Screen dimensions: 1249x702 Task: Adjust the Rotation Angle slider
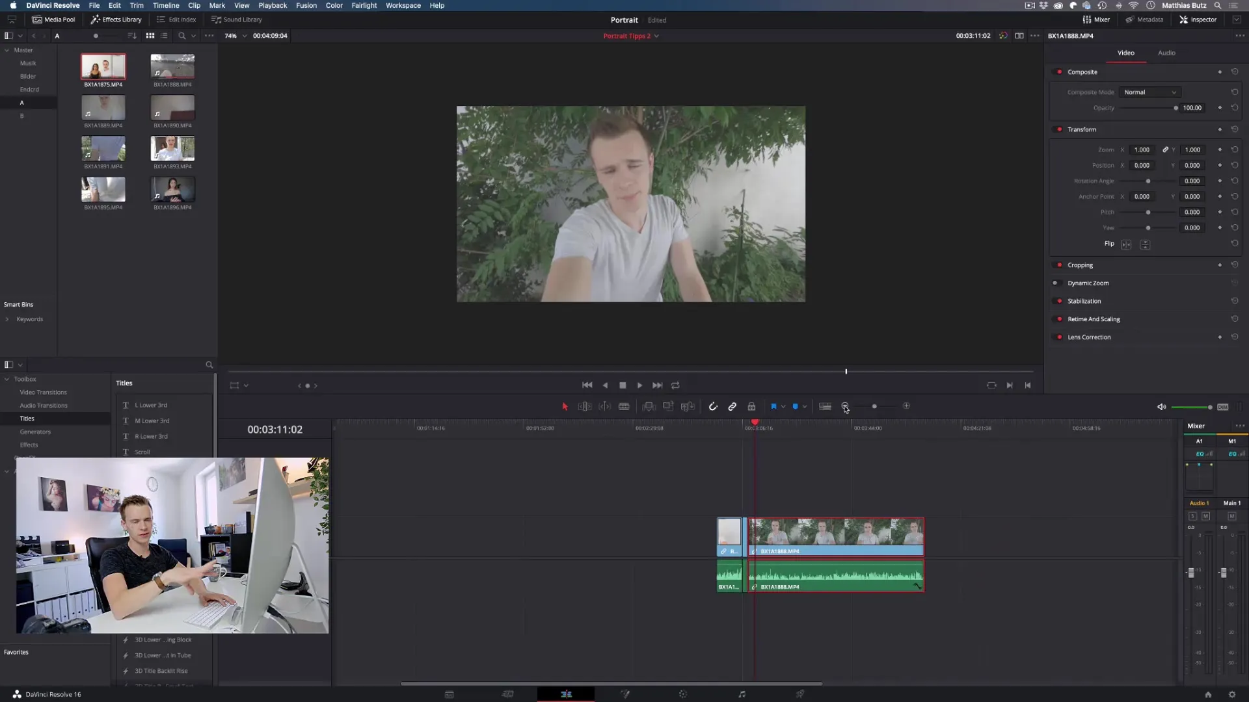point(1148,181)
